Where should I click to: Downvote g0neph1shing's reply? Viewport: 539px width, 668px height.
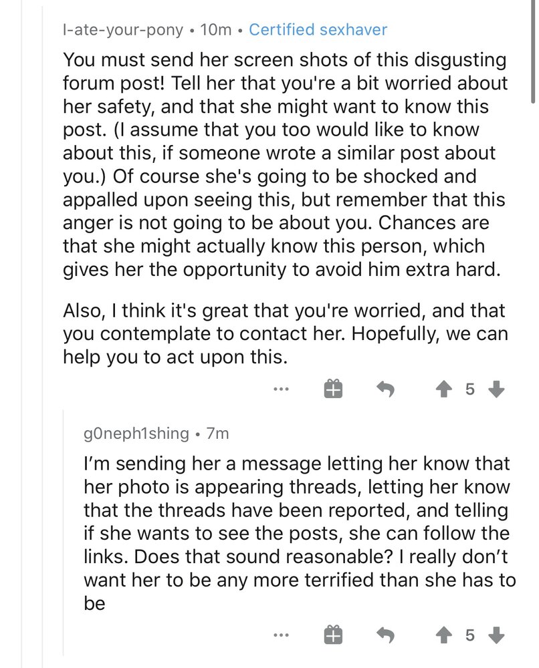click(496, 636)
